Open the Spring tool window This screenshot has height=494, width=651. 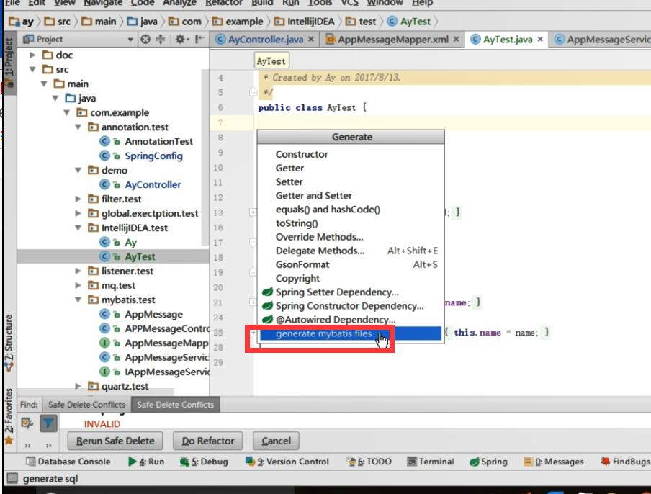pos(488,462)
